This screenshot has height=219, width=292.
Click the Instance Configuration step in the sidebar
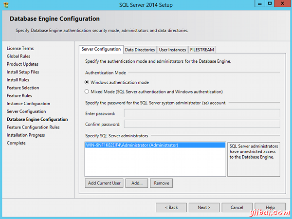[28, 104]
